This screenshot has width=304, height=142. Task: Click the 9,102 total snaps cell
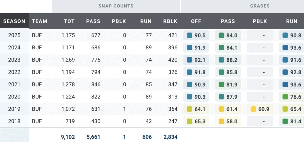point(68,137)
